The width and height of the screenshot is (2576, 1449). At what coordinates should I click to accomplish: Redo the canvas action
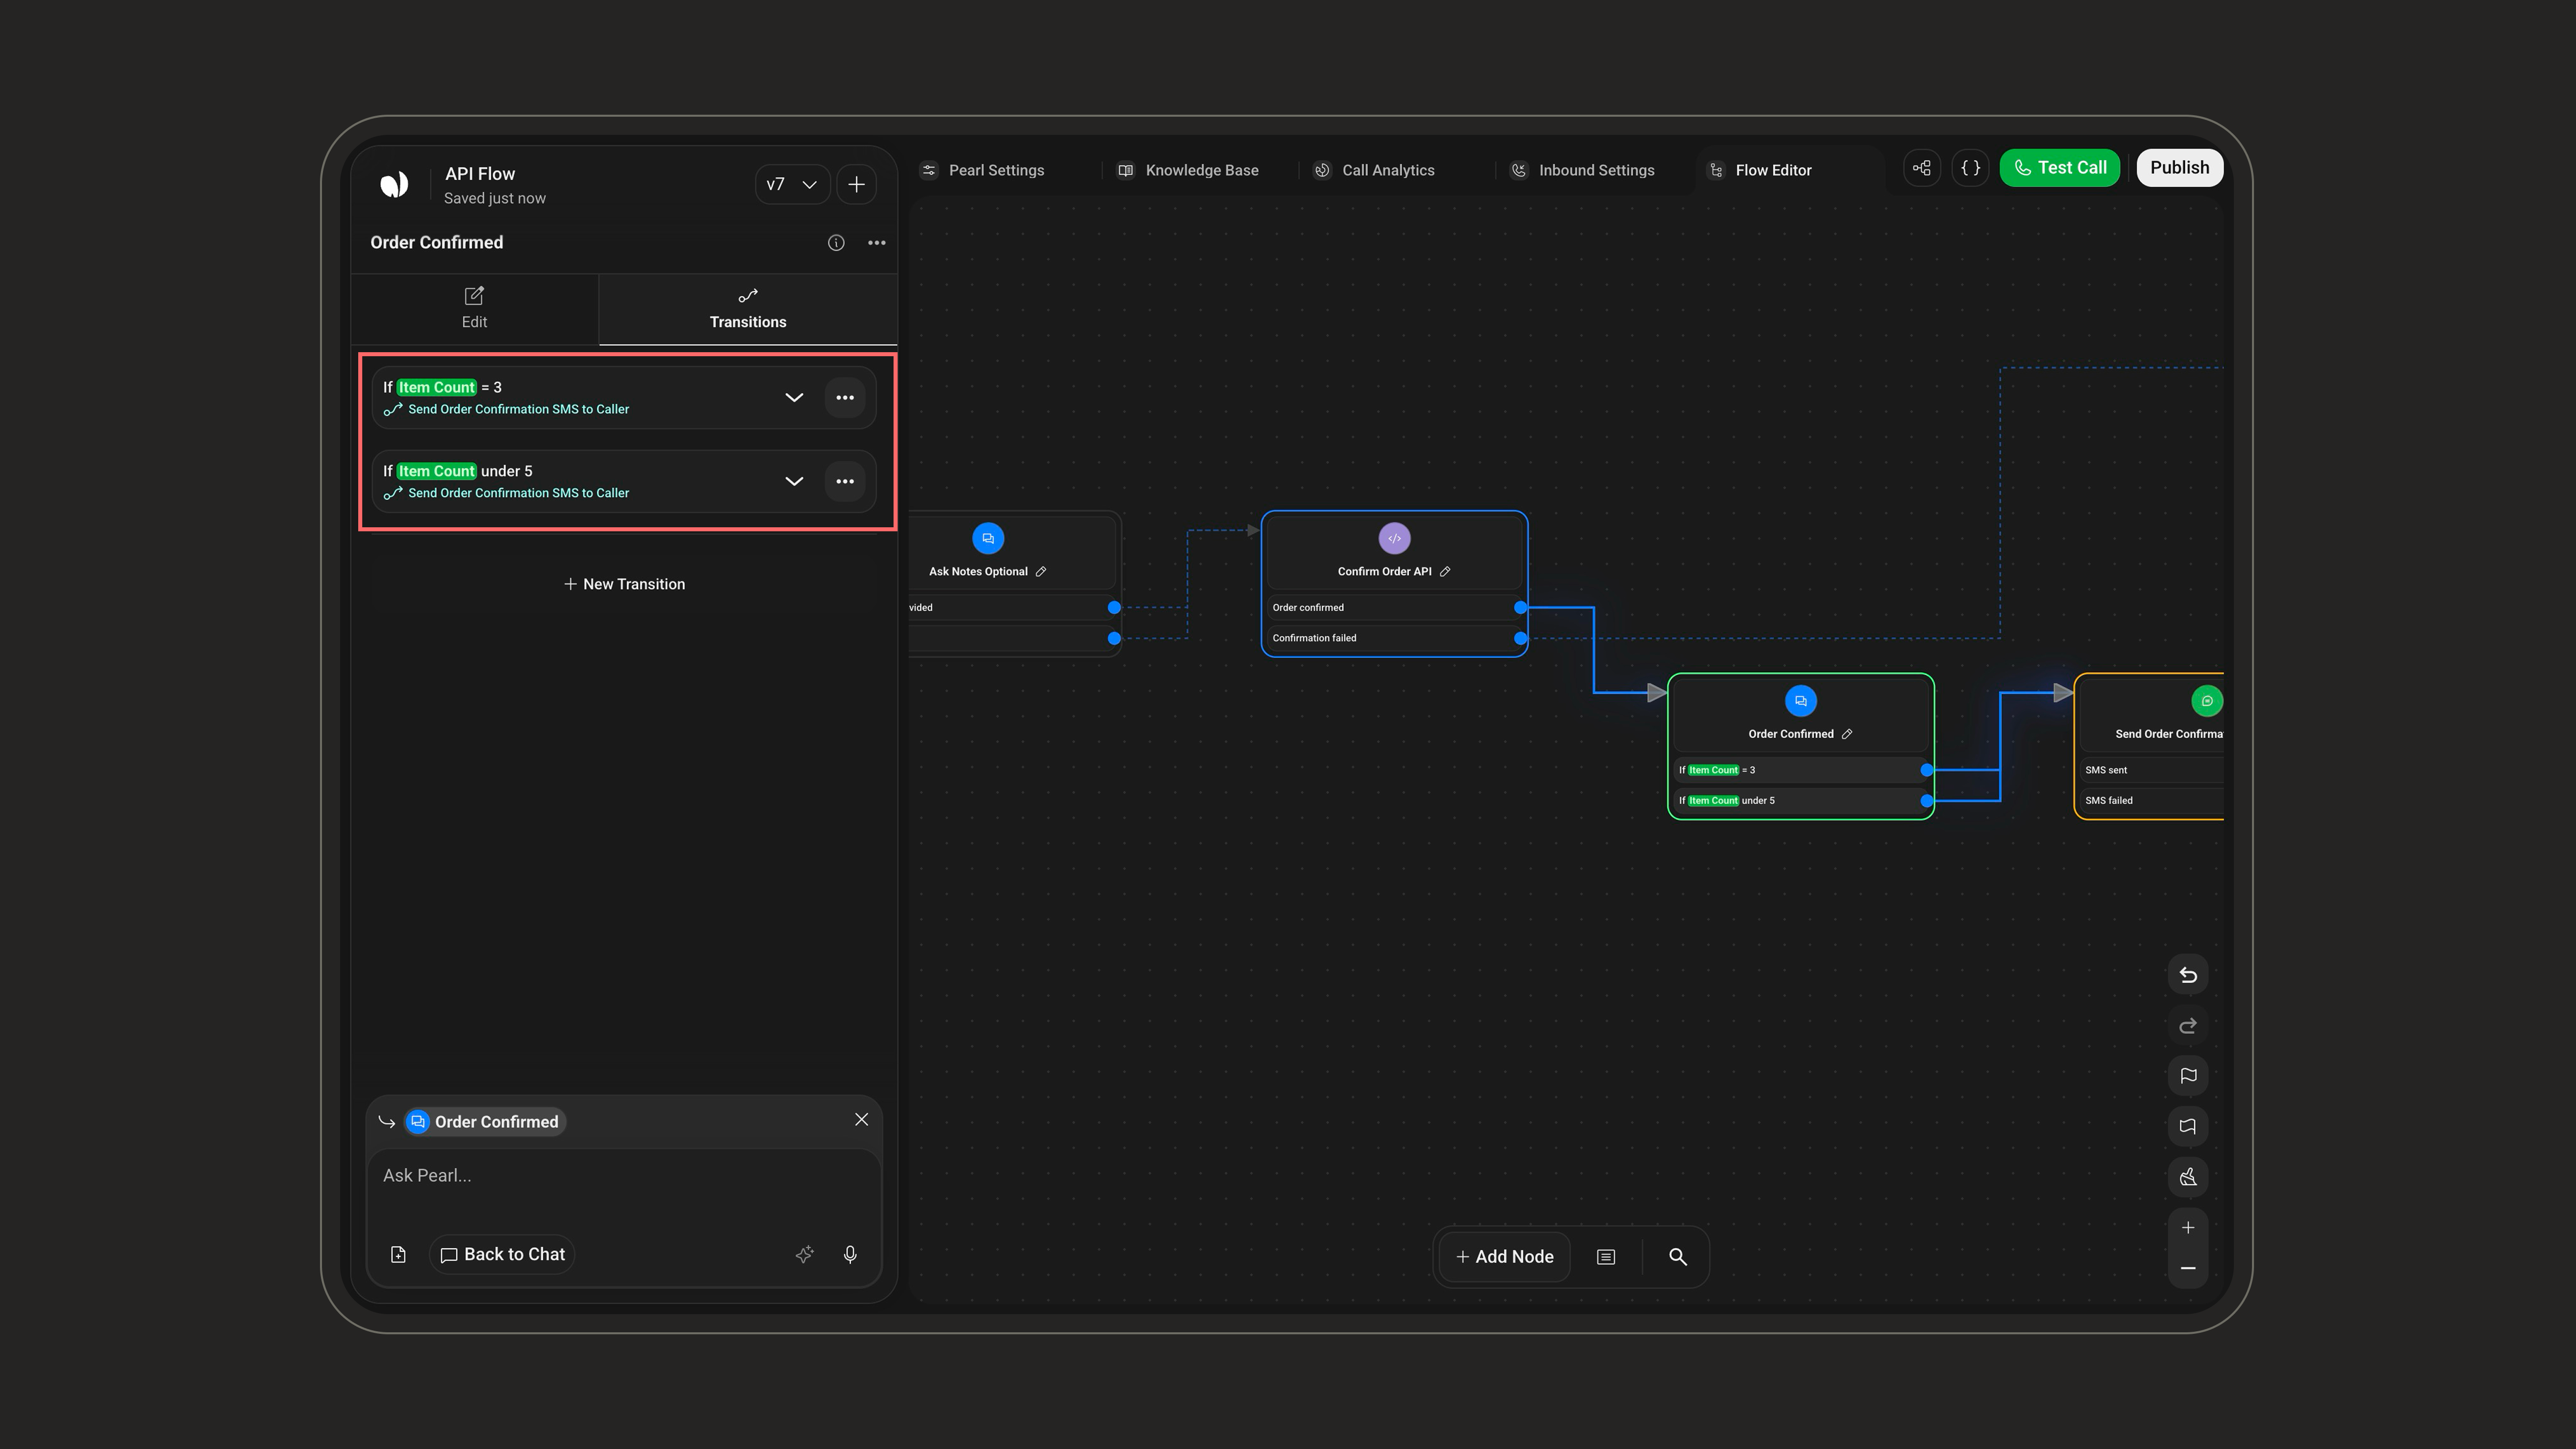click(2188, 1026)
